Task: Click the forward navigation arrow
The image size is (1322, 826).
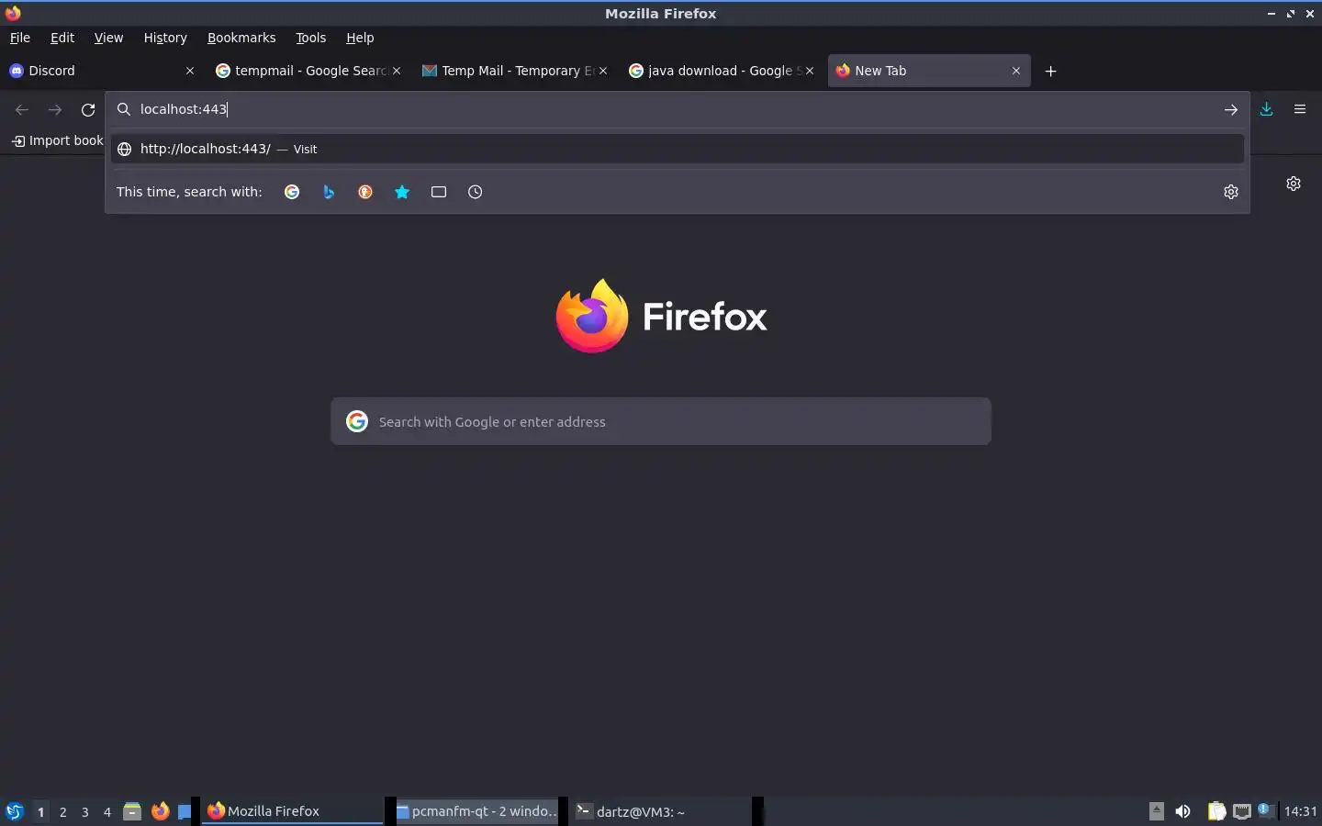Action: coord(55,110)
